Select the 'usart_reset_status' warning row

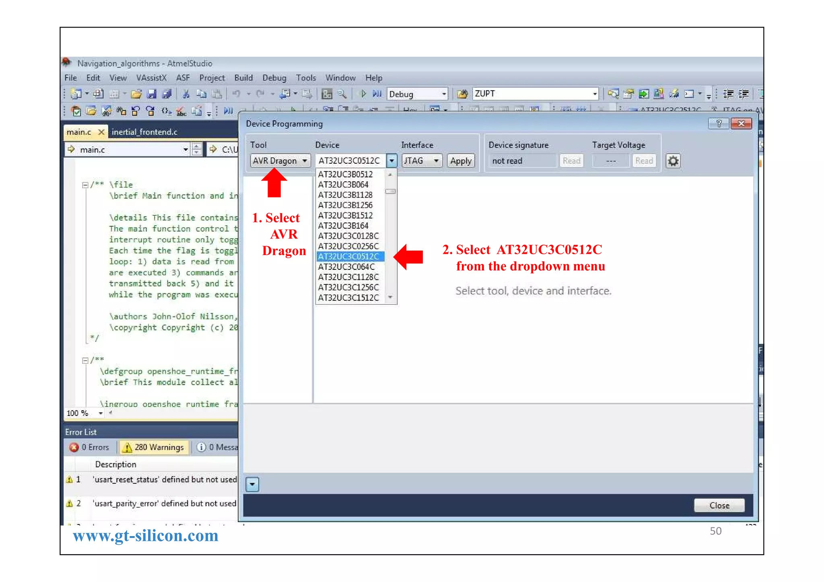152,480
